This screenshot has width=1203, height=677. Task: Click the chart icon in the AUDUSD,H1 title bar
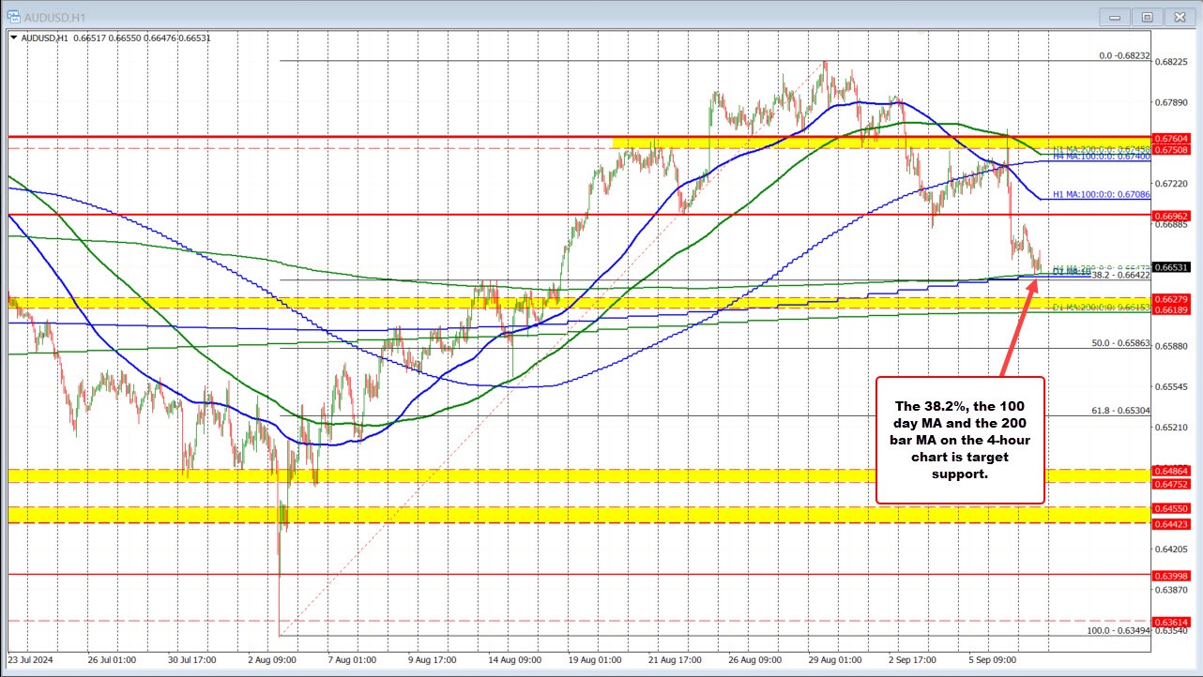(x=16, y=16)
